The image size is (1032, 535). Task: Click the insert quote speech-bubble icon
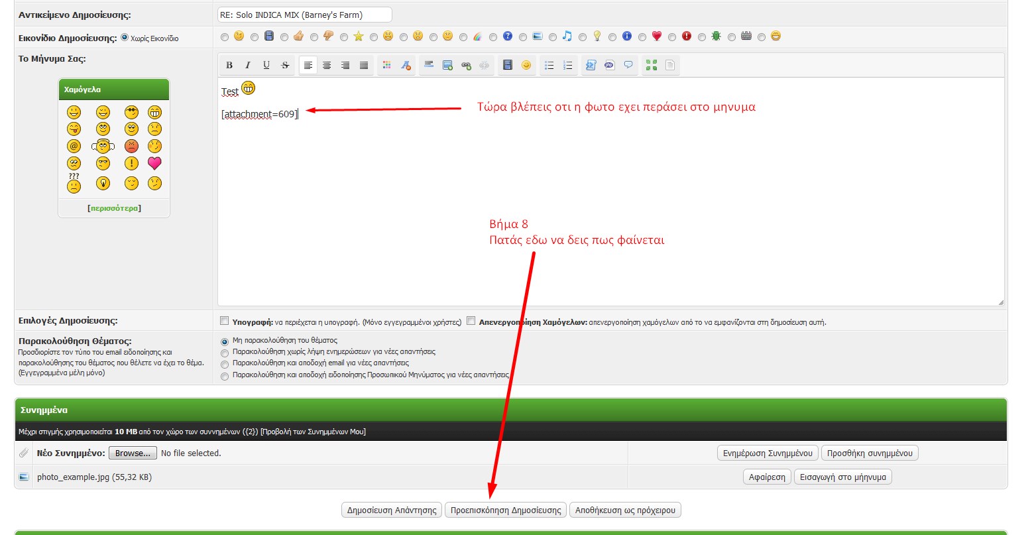click(x=628, y=65)
